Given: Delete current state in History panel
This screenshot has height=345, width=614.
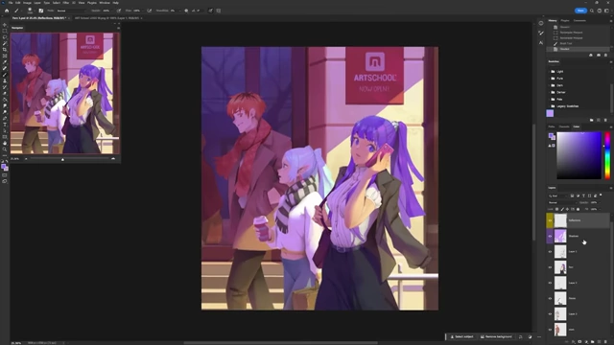Looking at the screenshot, I should (605, 56).
